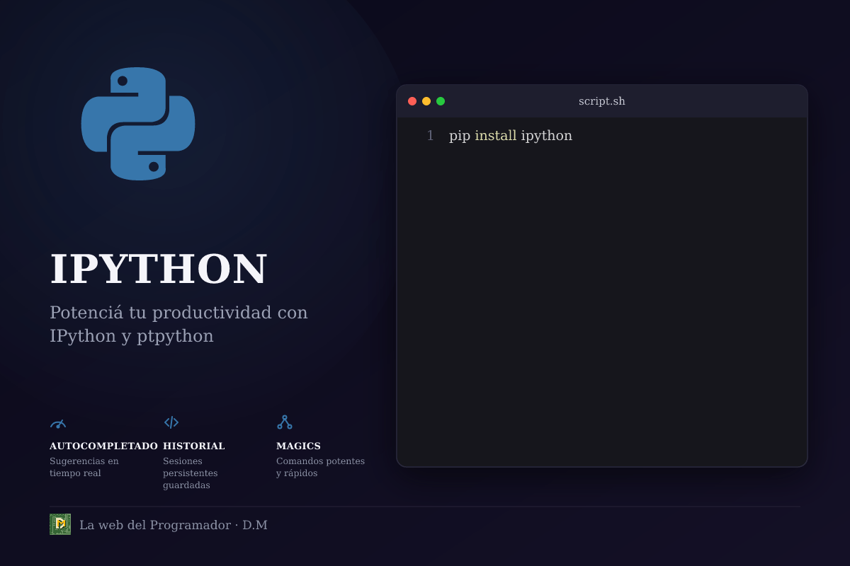Click the branch nodes icon above MAGICS

(x=285, y=422)
